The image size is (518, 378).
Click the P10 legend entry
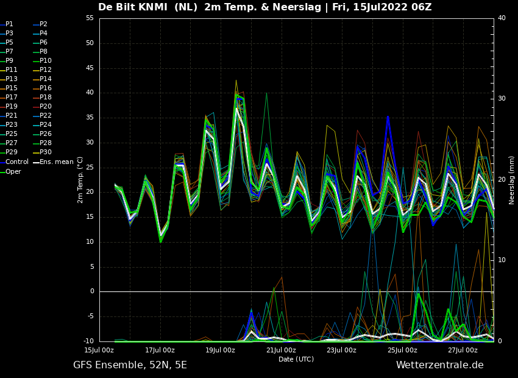click(42, 61)
